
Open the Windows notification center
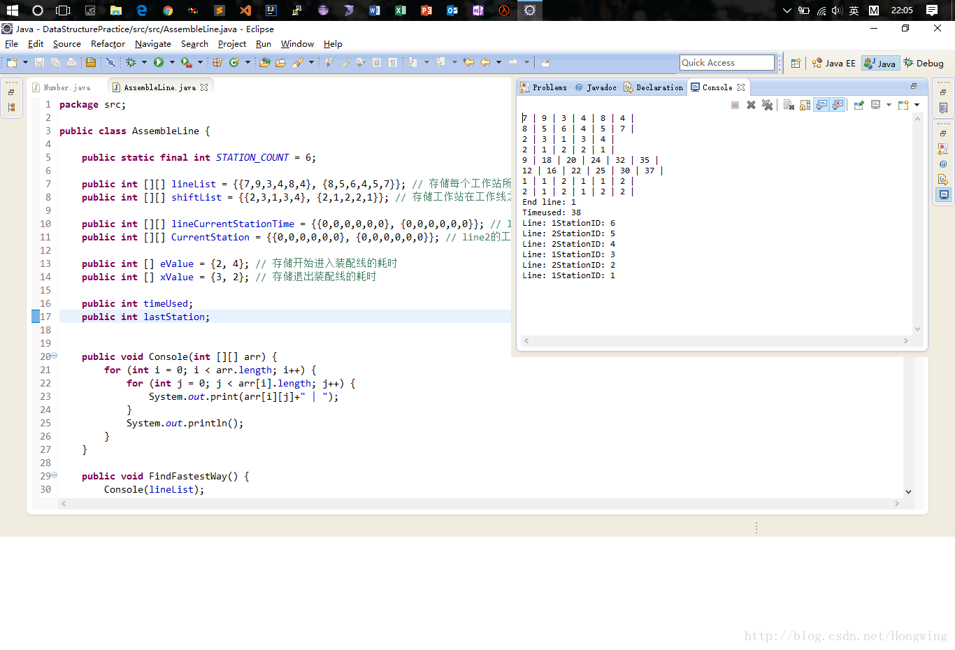point(932,10)
